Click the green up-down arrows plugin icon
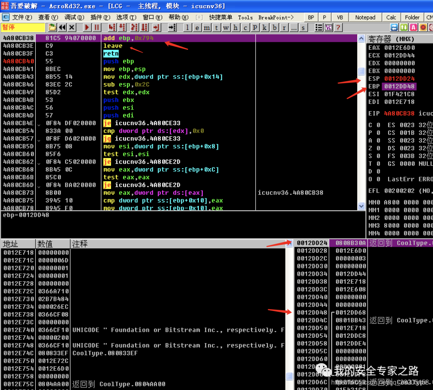 (404, 27)
